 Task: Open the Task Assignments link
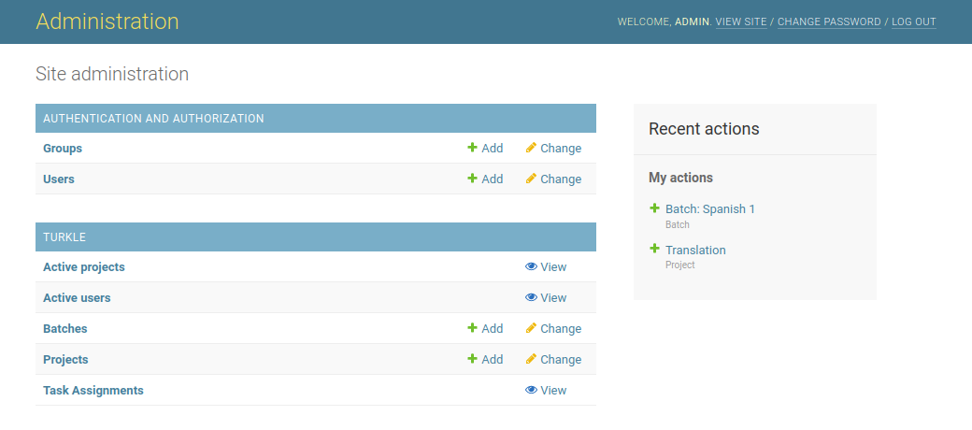(93, 391)
